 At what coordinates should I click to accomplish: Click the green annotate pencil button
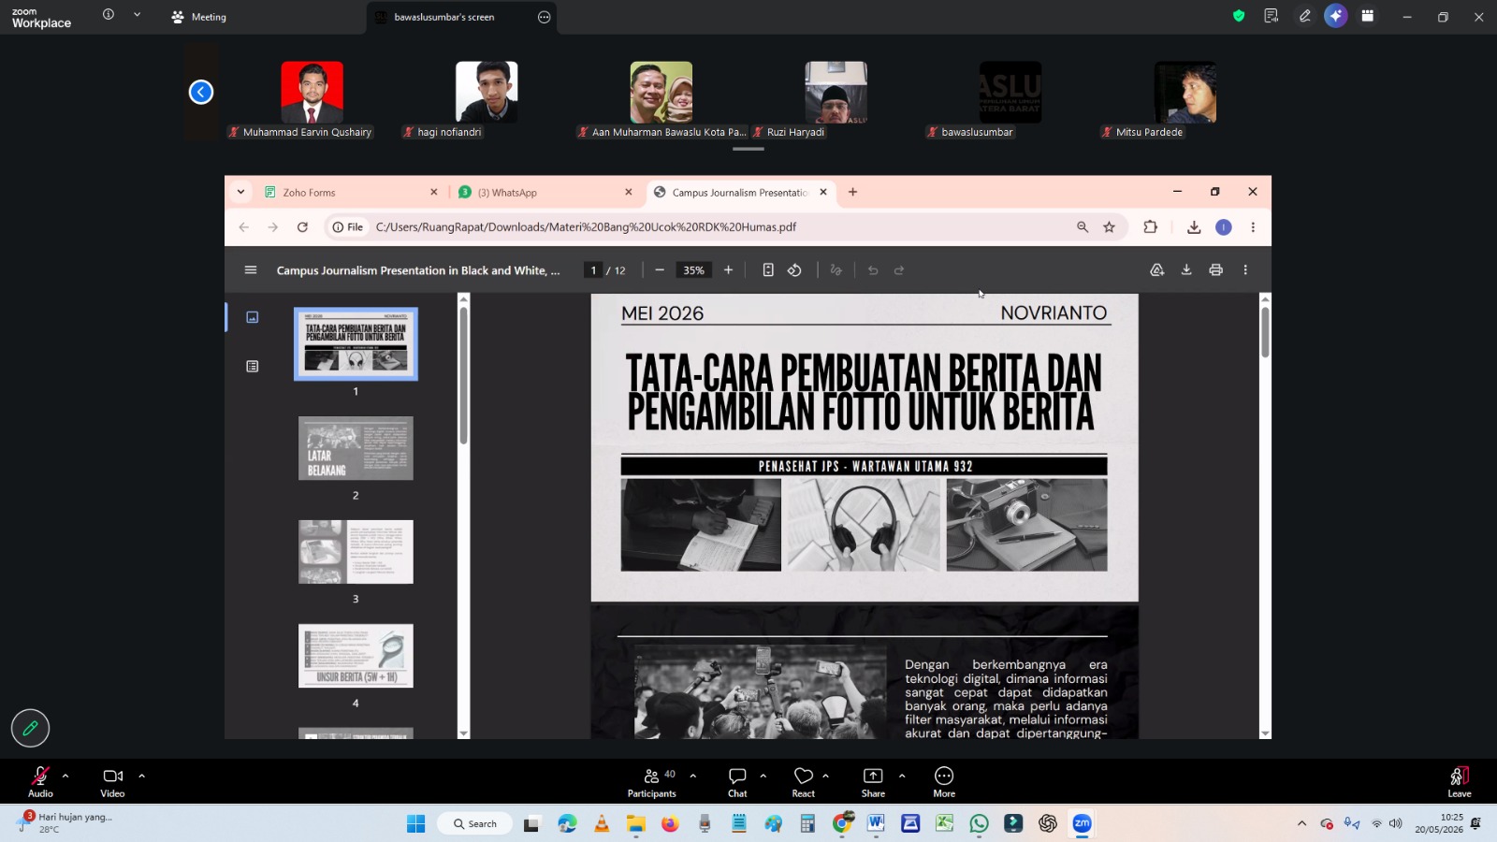point(30,728)
